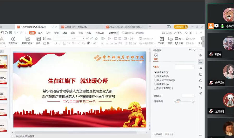Add a new document tab with plus

150,27
